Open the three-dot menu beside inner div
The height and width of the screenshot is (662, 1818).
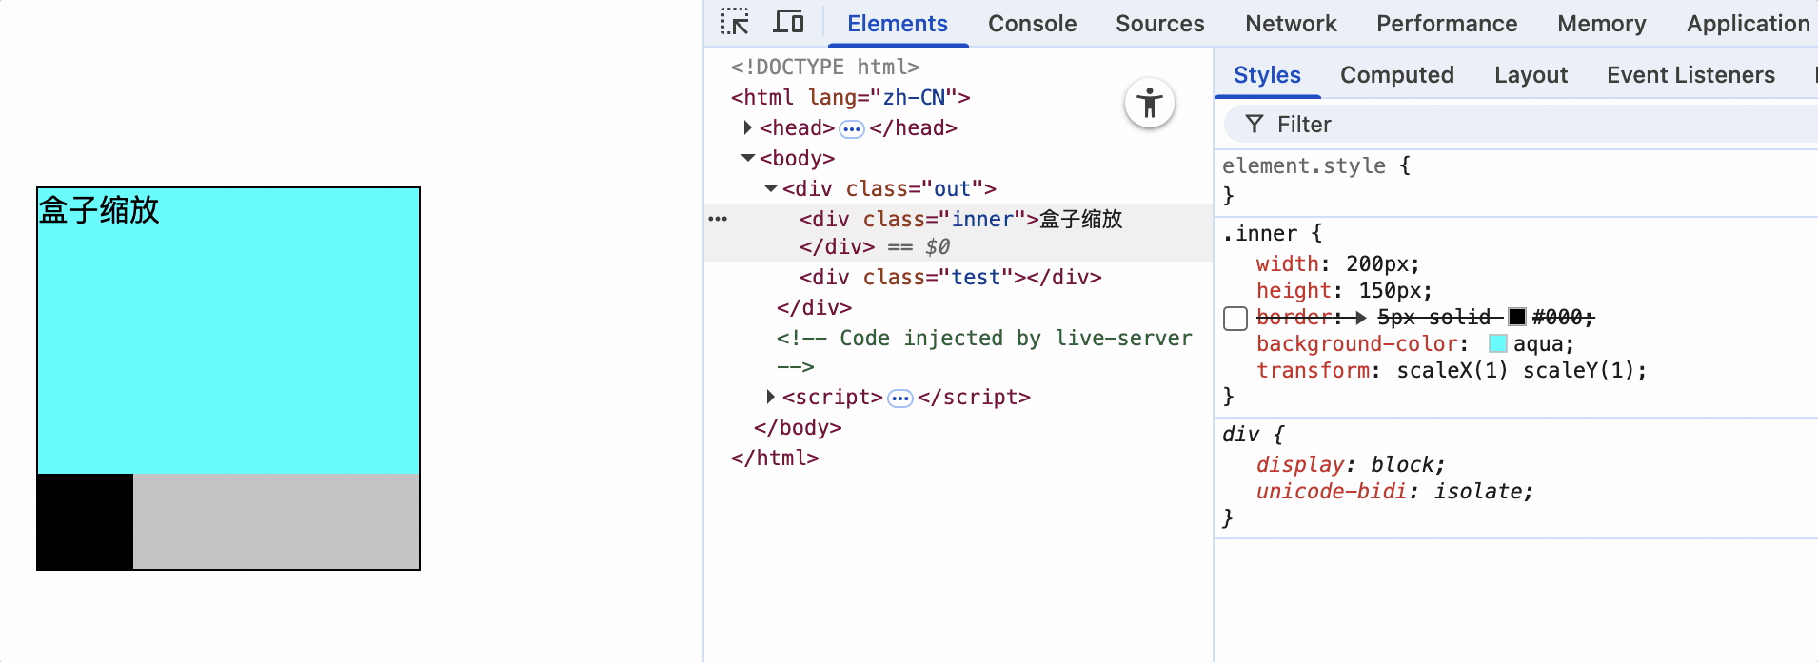[x=718, y=219]
